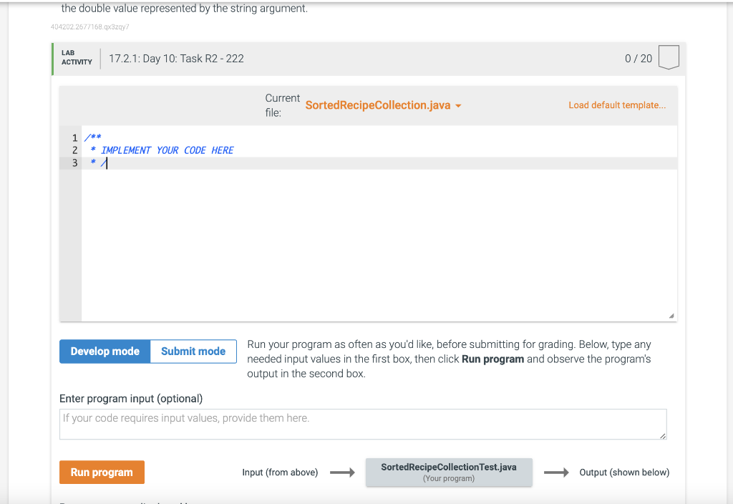
Task: Click the Run program button
Action: pos(102,472)
